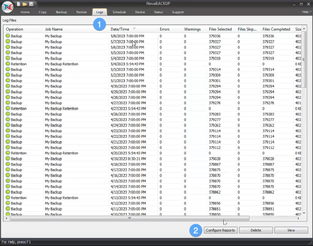
Task: Select the 4/25/2023 7:00:00 PM log entry
Action: click(x=152, y=120)
